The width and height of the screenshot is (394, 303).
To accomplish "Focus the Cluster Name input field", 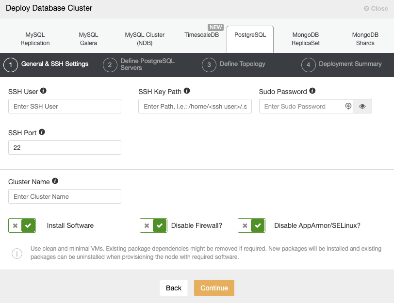I will (x=65, y=196).
